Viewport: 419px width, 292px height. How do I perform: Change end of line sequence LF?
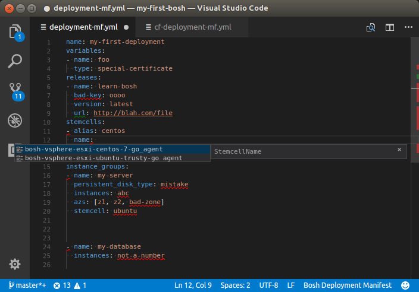pyautogui.click(x=290, y=285)
